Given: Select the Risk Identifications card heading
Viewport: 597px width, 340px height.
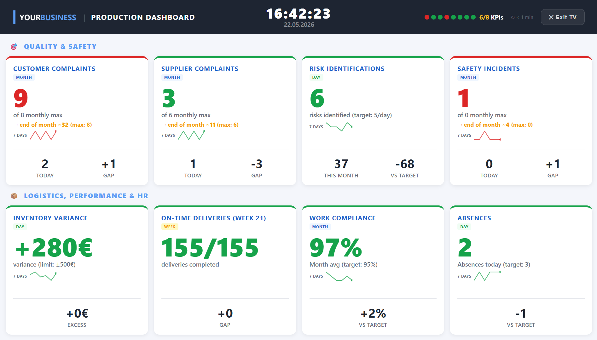Looking at the screenshot, I should click(347, 69).
